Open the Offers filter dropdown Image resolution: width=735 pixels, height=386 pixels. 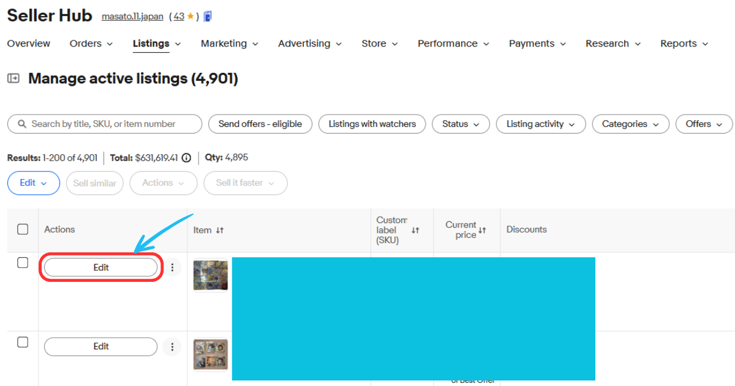click(x=704, y=124)
